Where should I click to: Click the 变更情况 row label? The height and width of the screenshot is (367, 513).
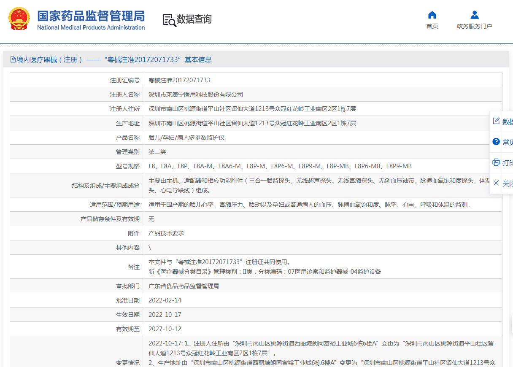click(x=128, y=363)
